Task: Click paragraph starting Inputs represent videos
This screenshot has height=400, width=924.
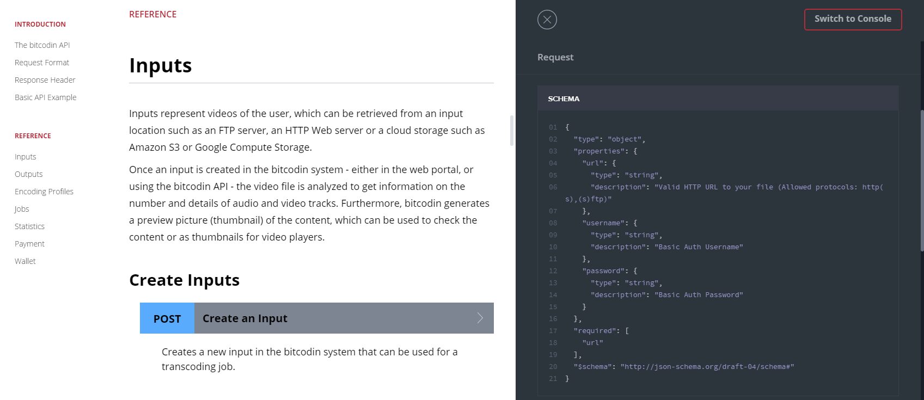Action: coord(307,131)
